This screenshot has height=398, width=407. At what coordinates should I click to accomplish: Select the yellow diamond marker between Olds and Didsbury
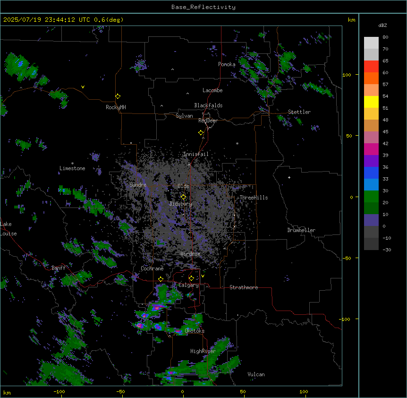(183, 197)
